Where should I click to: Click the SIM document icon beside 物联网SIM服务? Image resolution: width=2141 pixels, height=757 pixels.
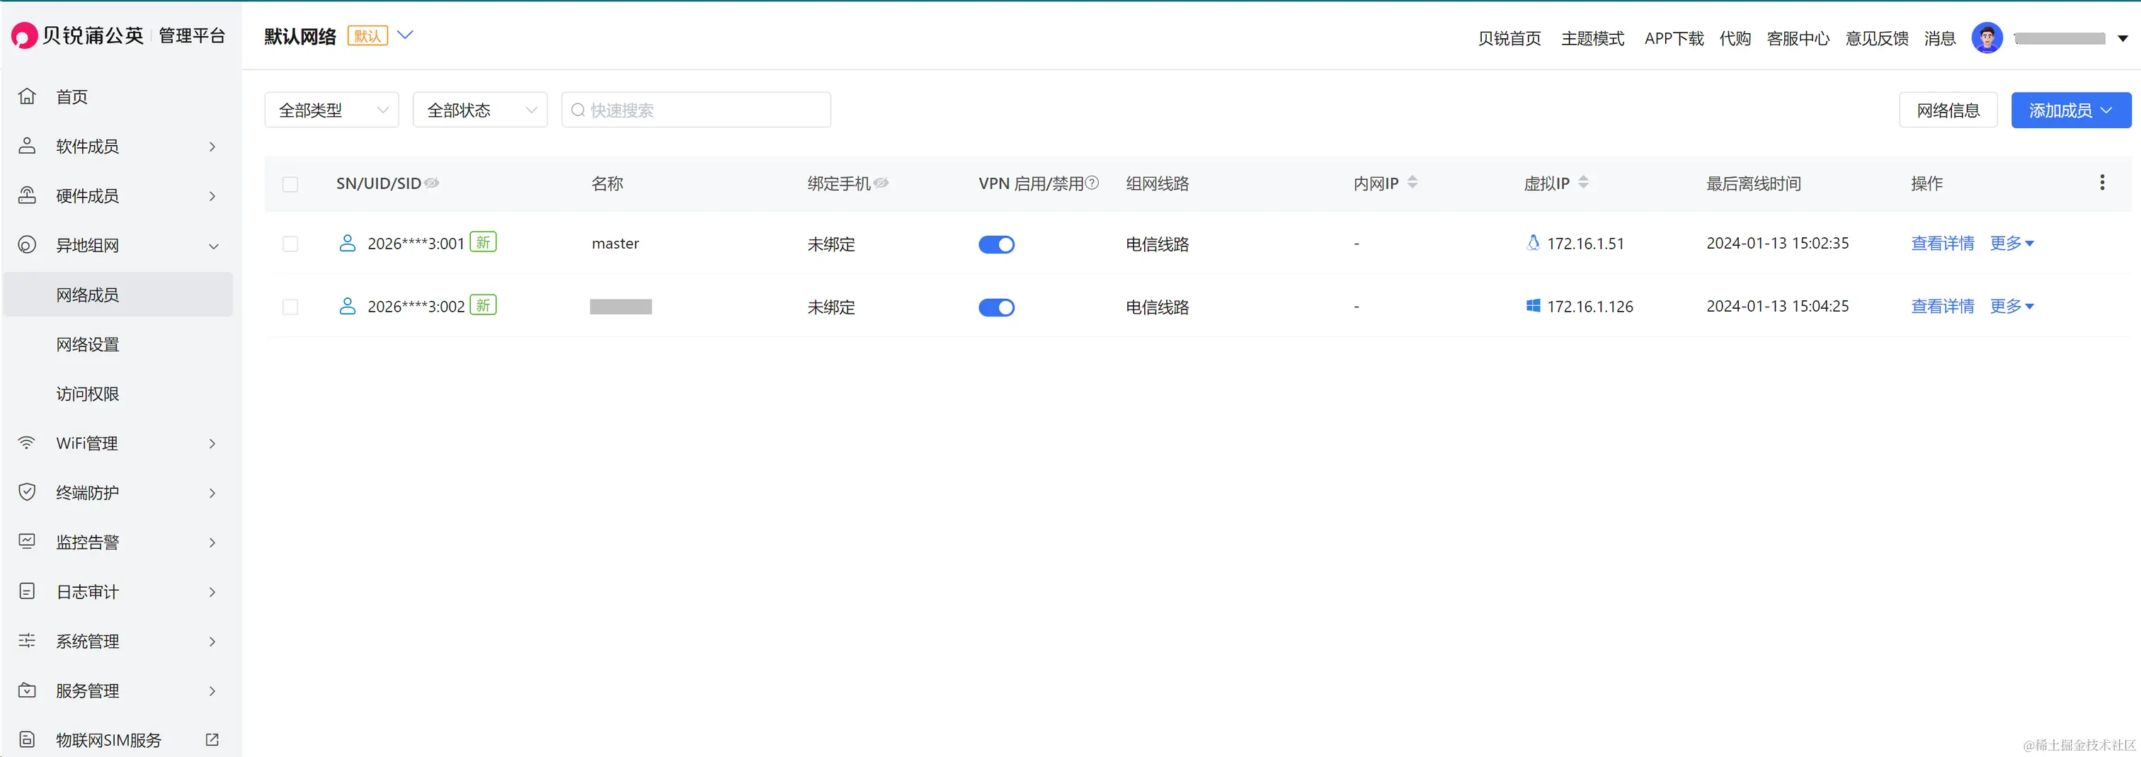[x=28, y=739]
